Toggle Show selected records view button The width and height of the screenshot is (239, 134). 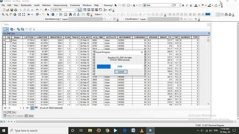36,108
